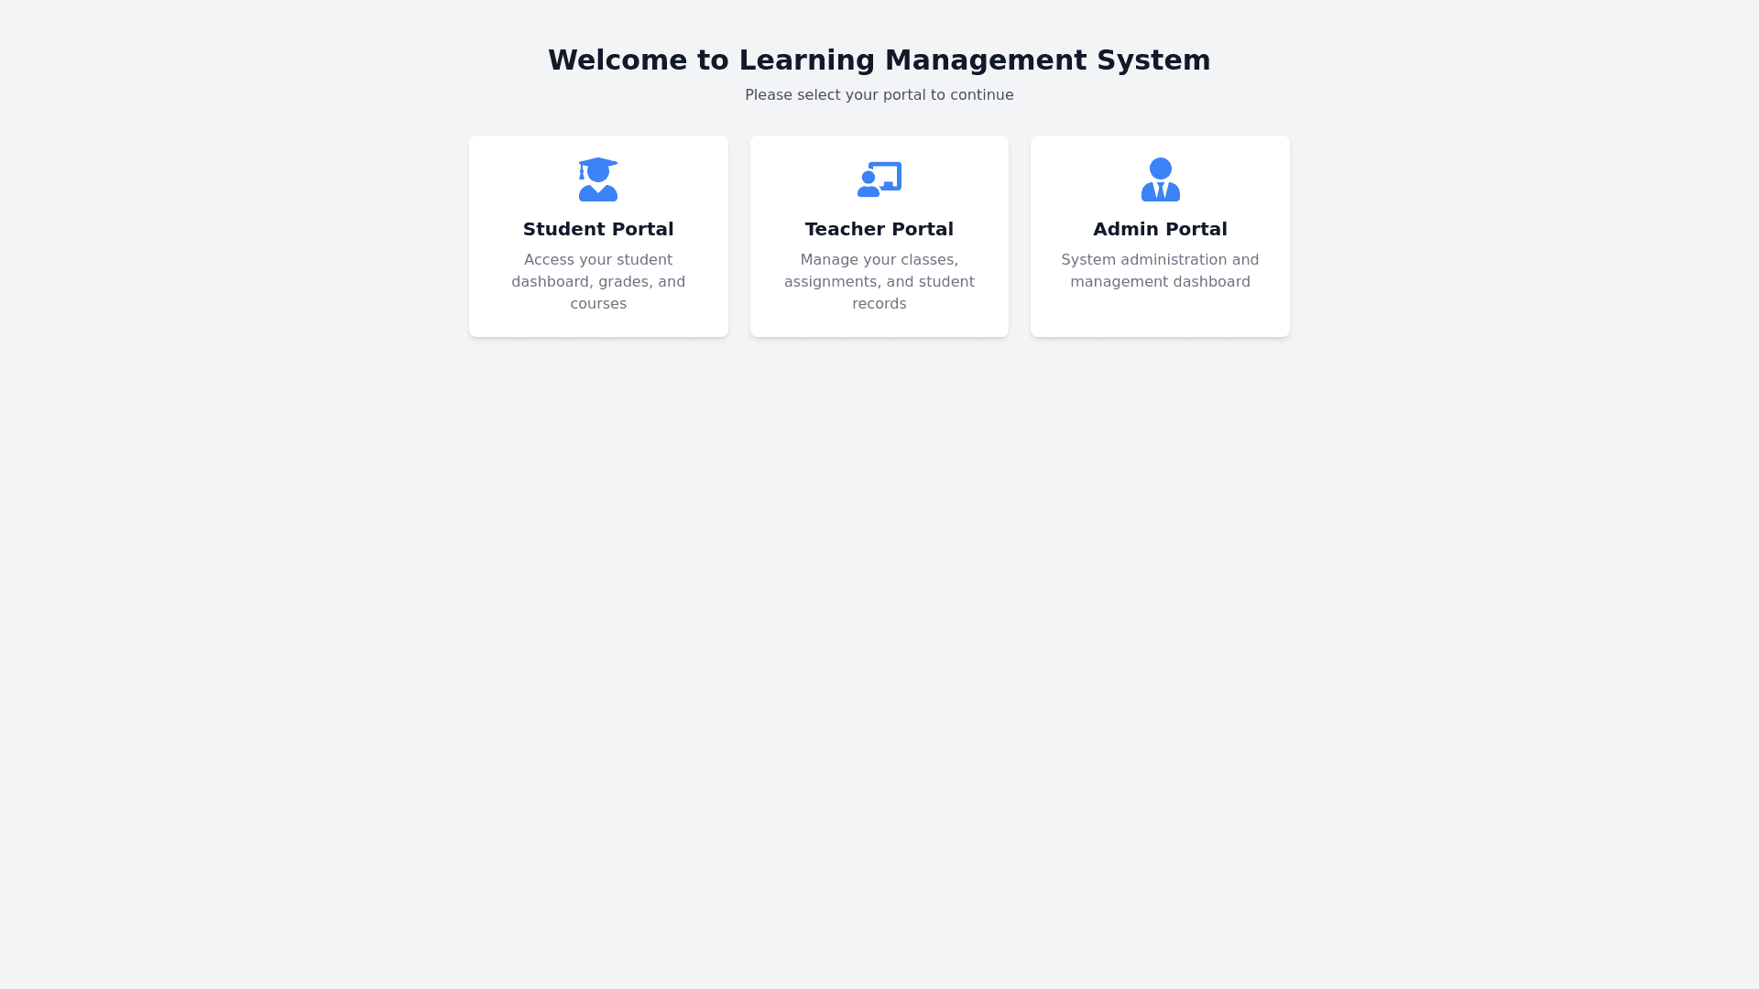The image size is (1759, 989).
Task: Click empty space below the admin description
Action: click(x=1160, y=315)
